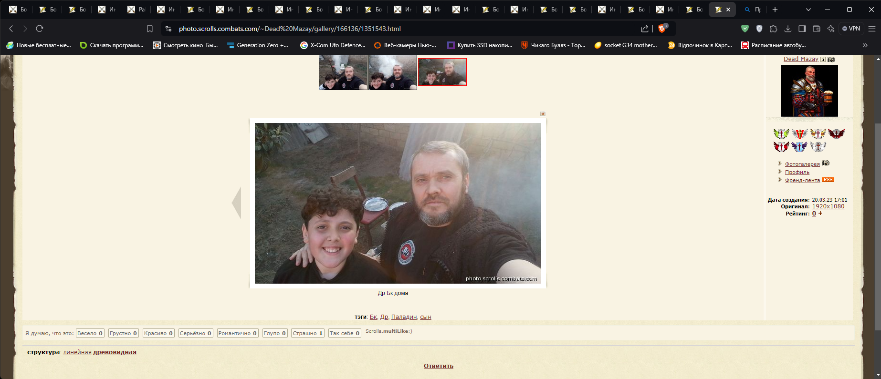Toggle the VPN button
Screen dimensions: 881x379
click(x=851, y=29)
